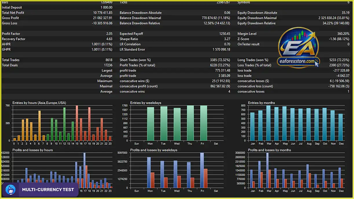This screenshot has width=354, height=199.
Task: Click the consecutive loss value "-758 162.06 (5)"
Action: pyautogui.click(x=339, y=86)
